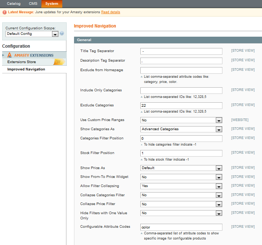Open the Show Price As dropdown
The width and height of the screenshot is (262, 245).
click(x=181, y=168)
